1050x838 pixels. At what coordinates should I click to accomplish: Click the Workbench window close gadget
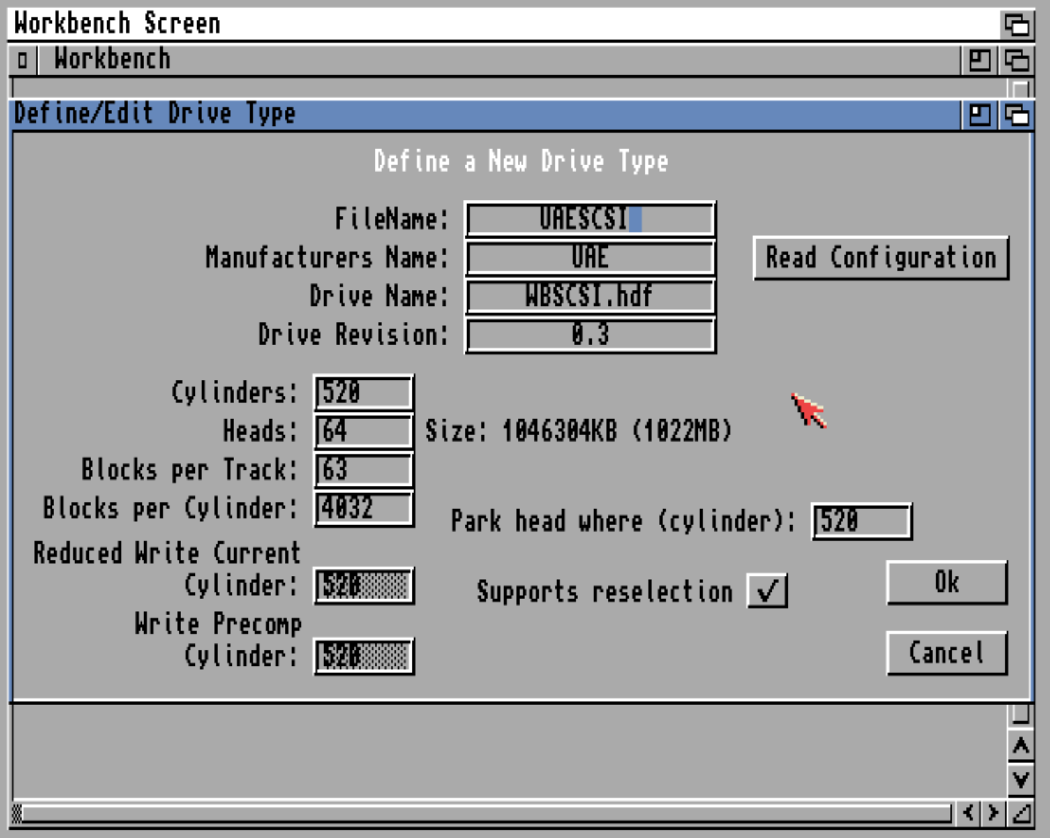click(22, 60)
